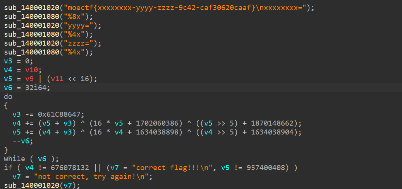The width and height of the screenshot is (402, 189).
Task: Select variable v3 in v3 = 0
Action: coord(8,61)
